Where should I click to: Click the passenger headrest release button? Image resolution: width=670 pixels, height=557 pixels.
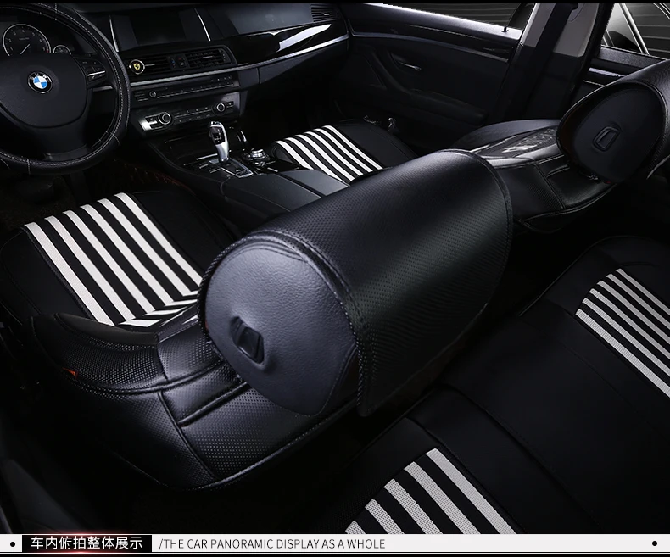pos(606,136)
